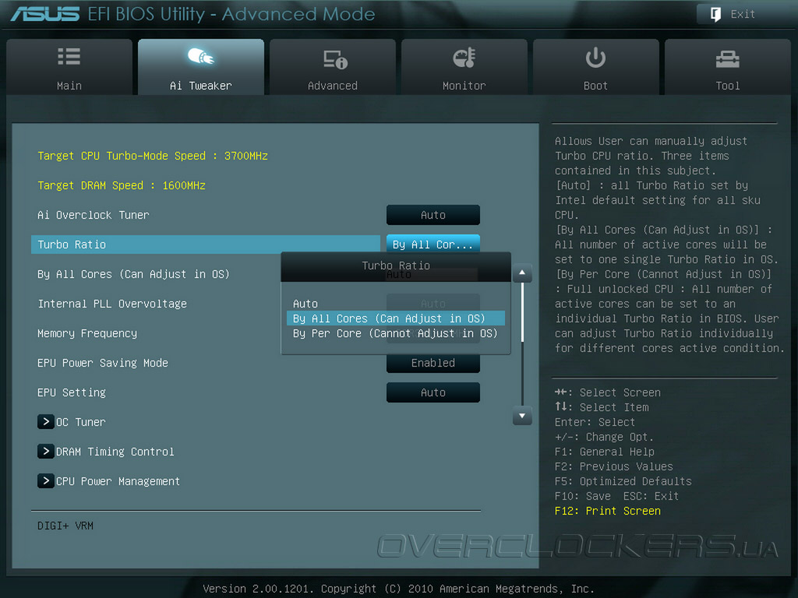
Task: Click the F10: Save hint
Action: pos(583,496)
